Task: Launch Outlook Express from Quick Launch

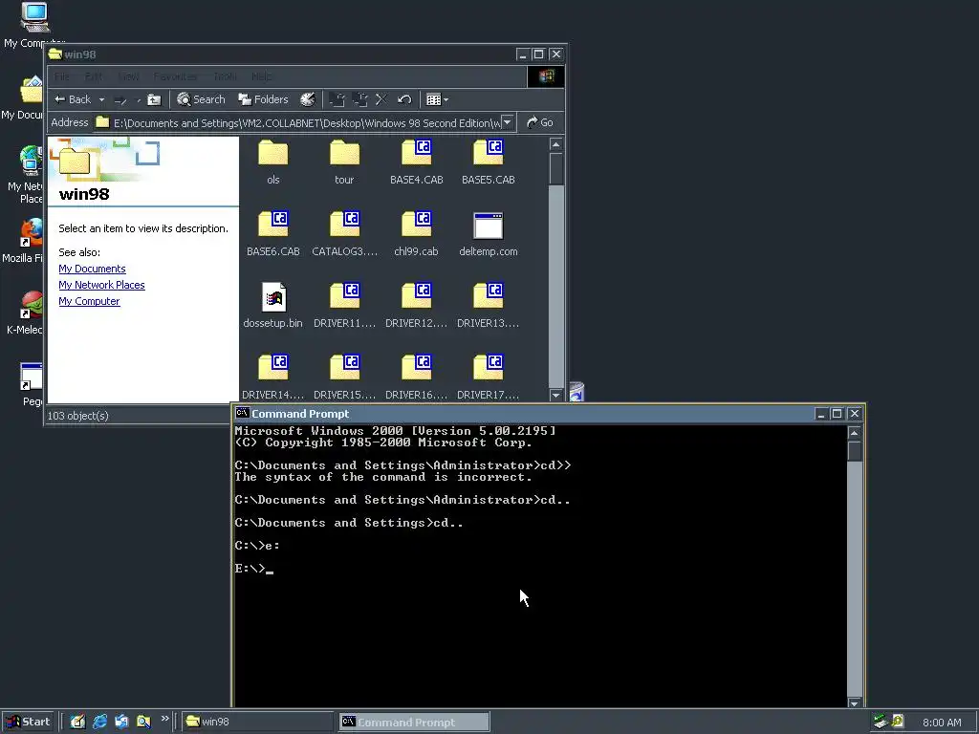Action: pos(121,722)
